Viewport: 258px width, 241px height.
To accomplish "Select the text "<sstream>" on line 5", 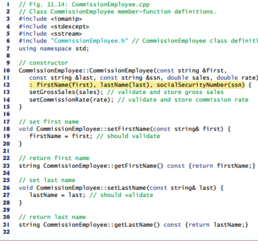I will [66, 34].
